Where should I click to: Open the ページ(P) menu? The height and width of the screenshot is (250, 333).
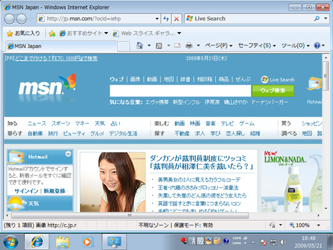click(218, 45)
